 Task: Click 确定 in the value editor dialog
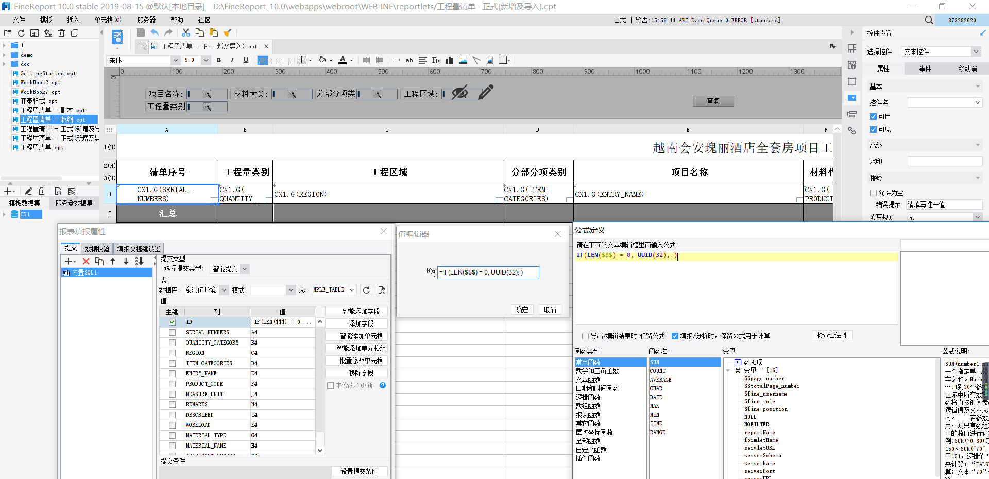[522, 310]
